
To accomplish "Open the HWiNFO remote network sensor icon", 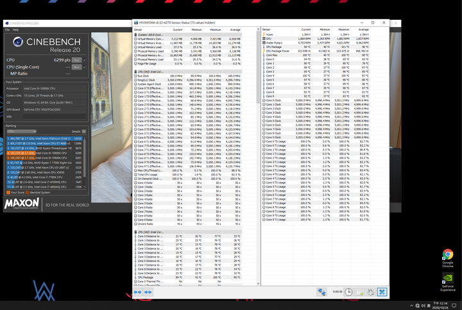I will (321, 292).
